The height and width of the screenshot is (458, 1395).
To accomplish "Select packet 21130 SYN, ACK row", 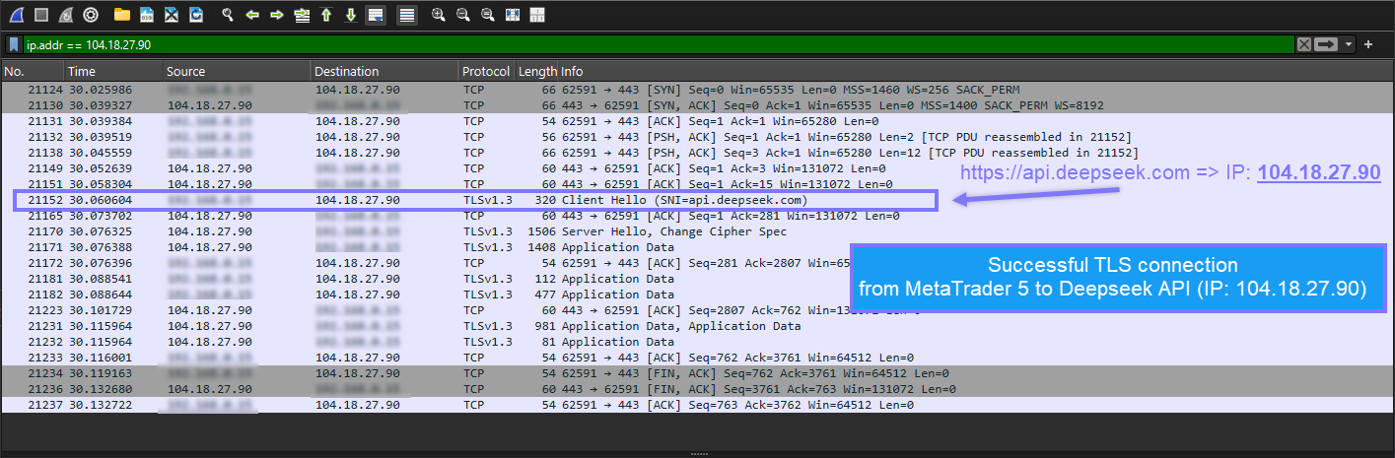I will point(697,105).
